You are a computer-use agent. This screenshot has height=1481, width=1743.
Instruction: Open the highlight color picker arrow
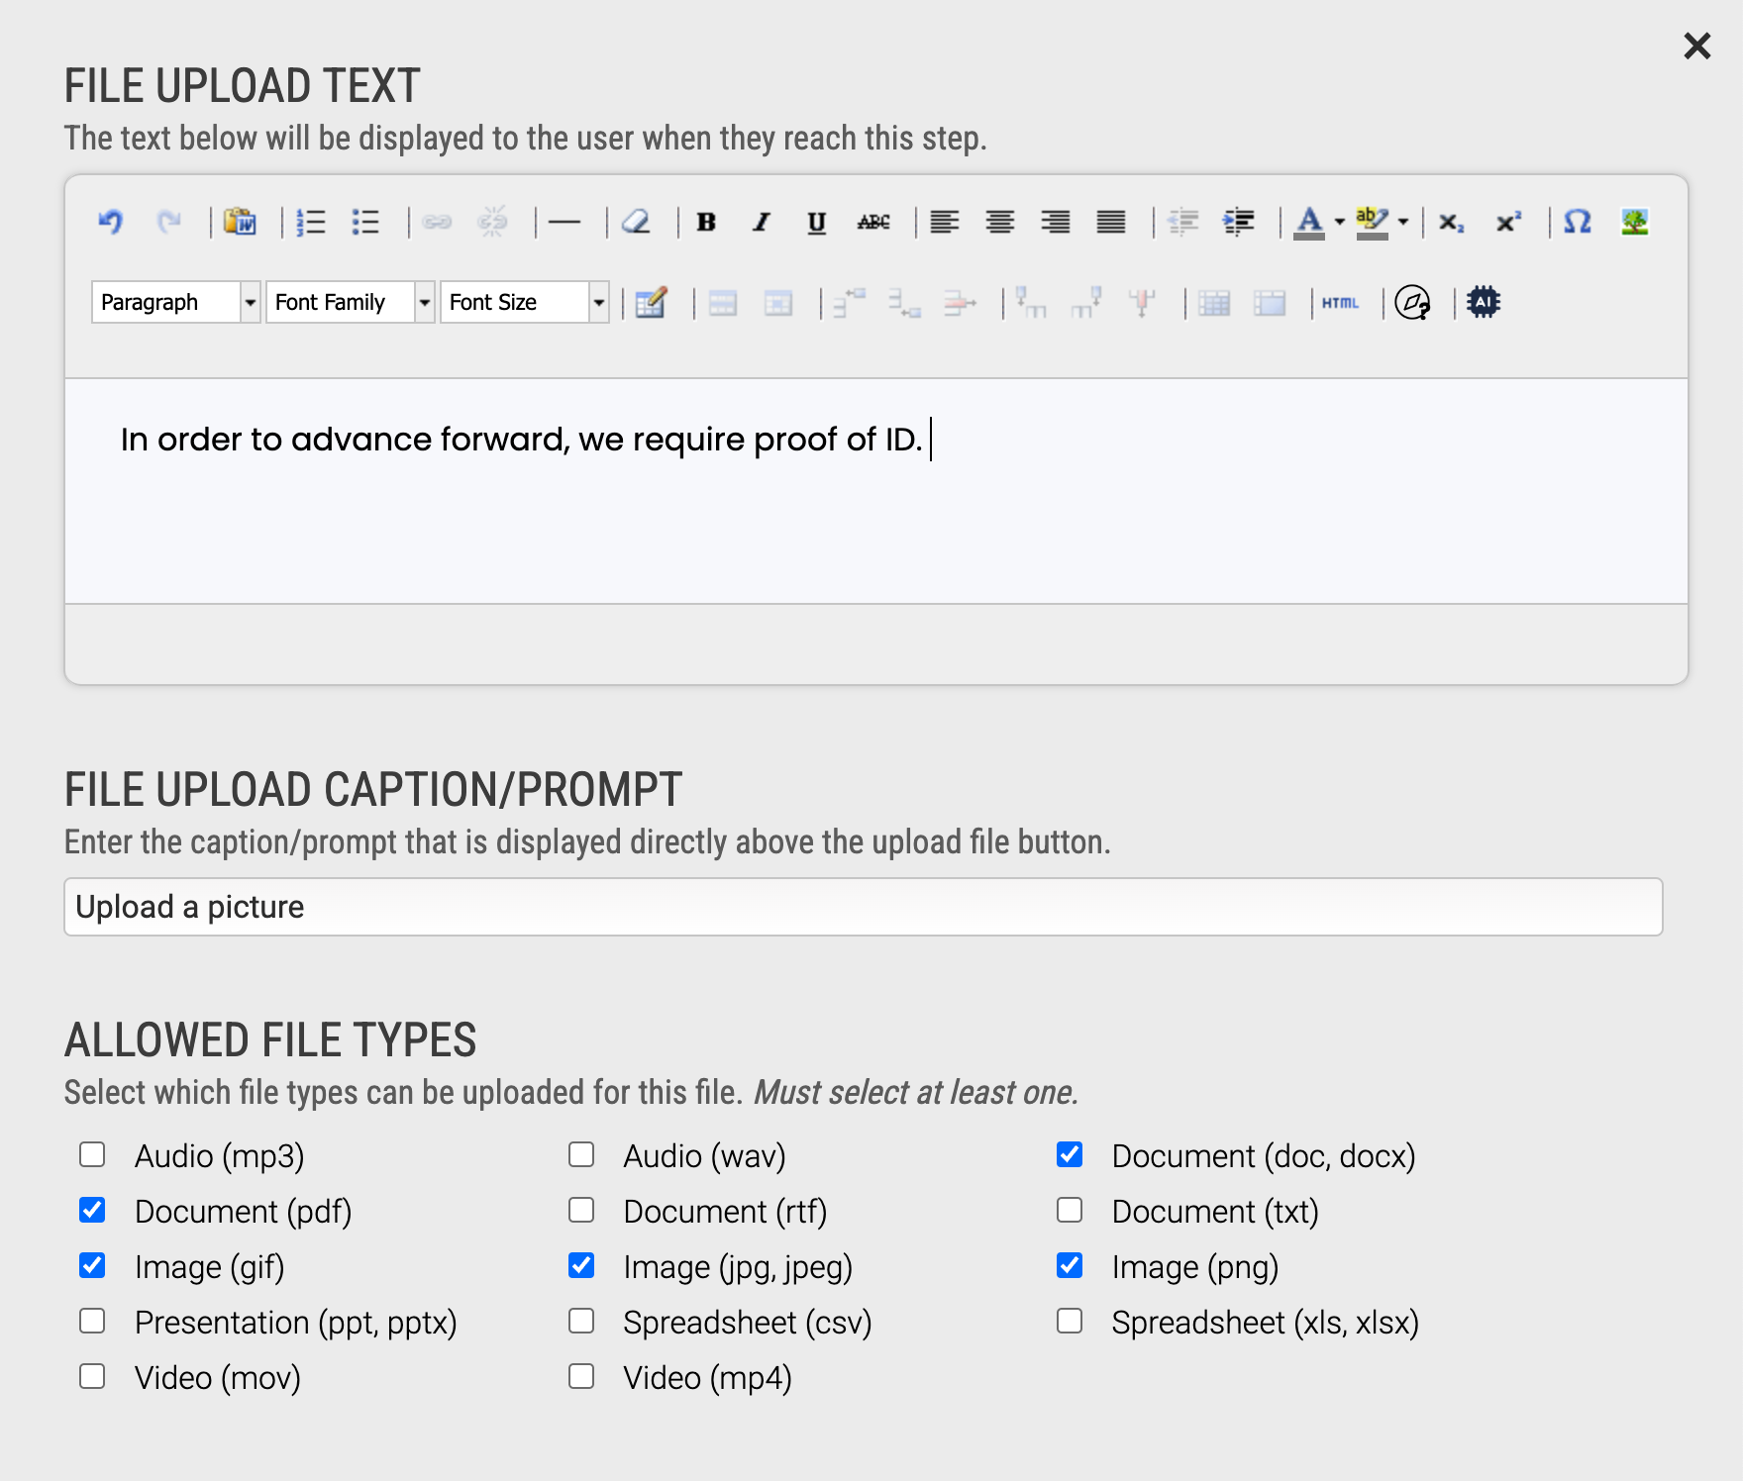(x=1403, y=222)
